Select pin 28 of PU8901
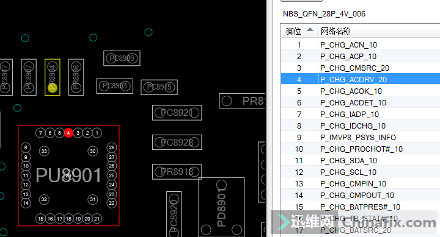The image size is (440, 237). click(x=112, y=147)
